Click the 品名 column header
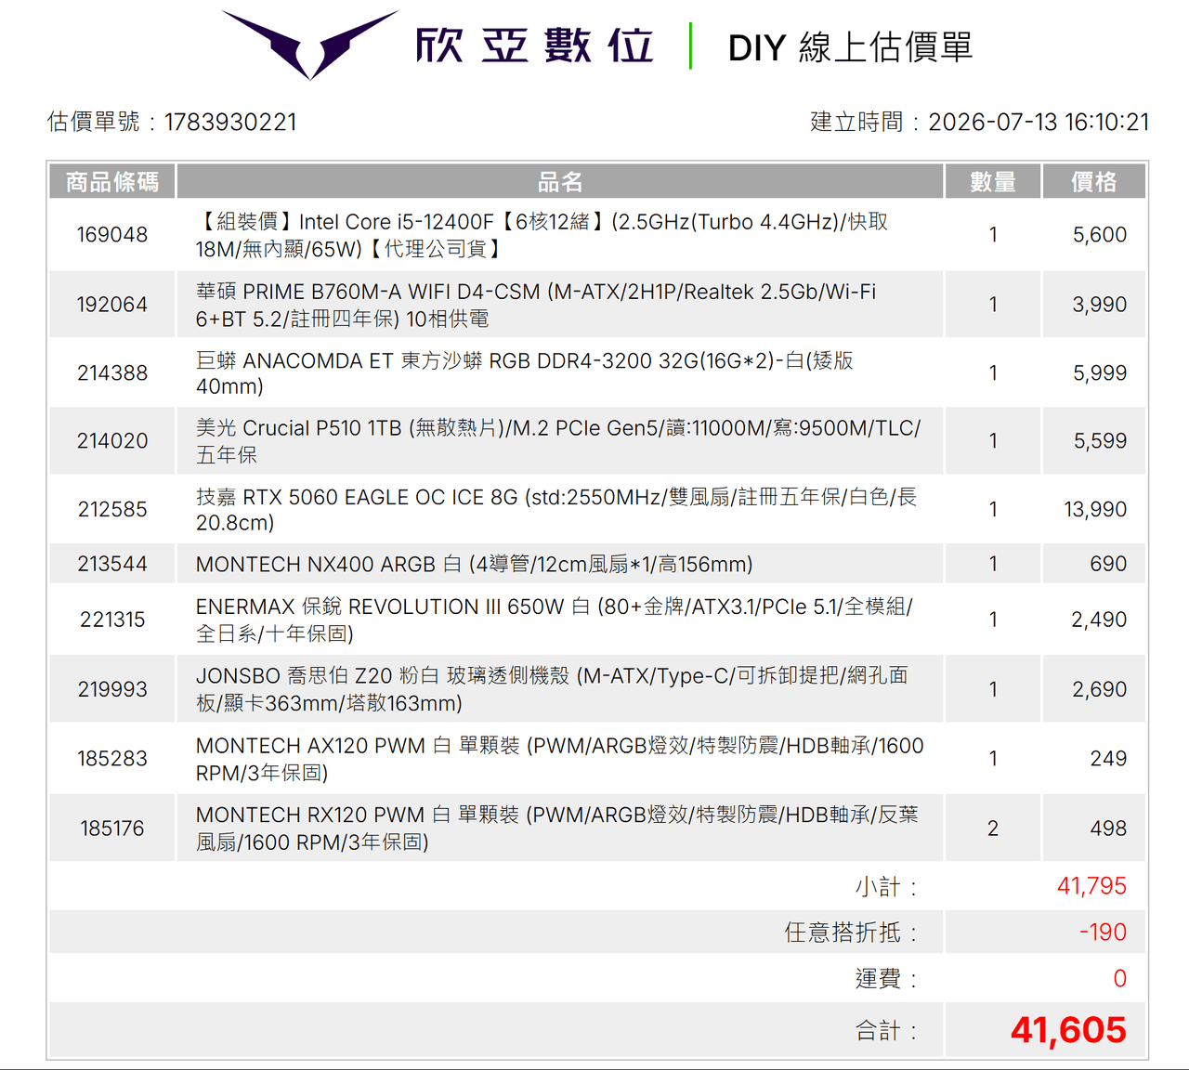The image size is (1189, 1070). pos(560,181)
